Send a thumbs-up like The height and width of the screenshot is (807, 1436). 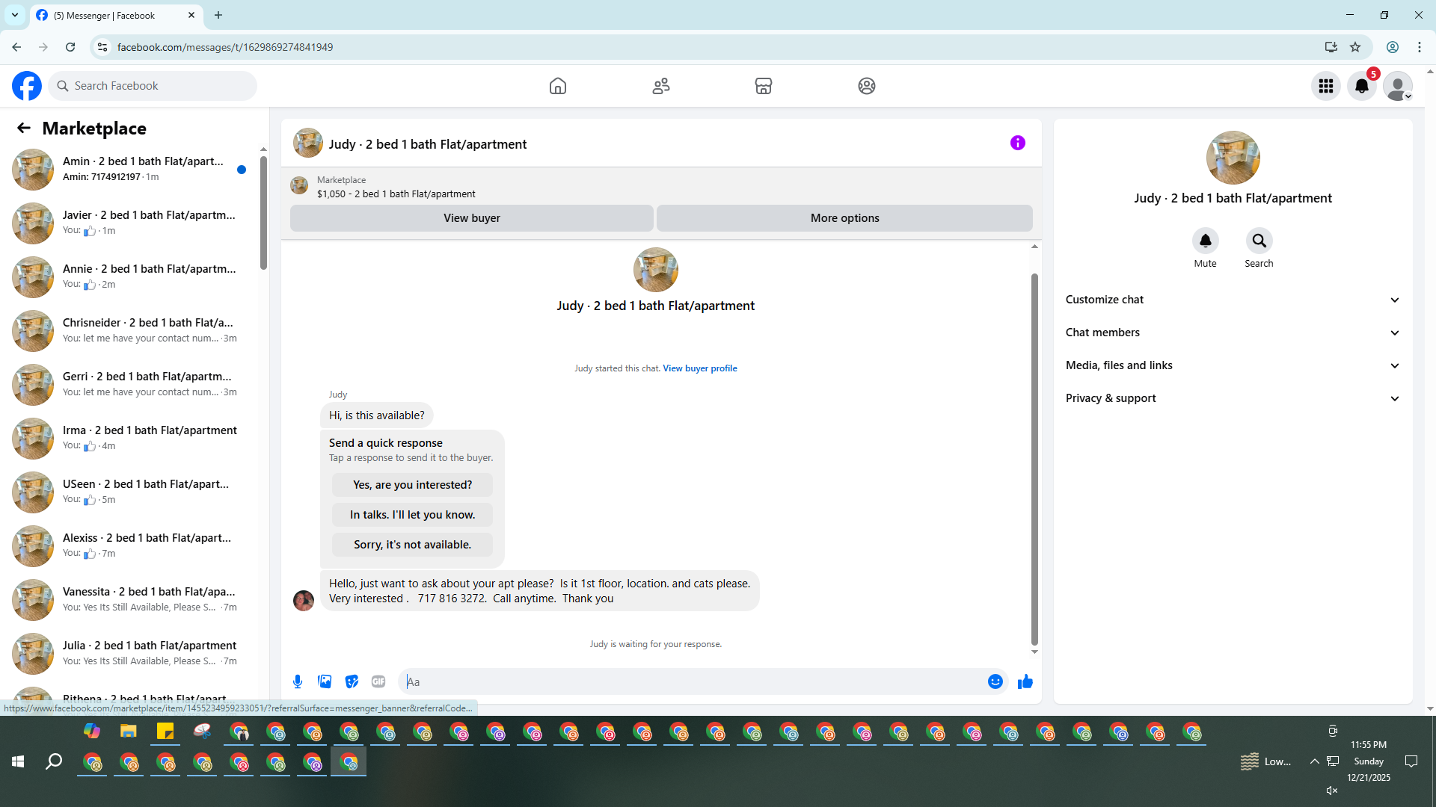[x=1025, y=681]
